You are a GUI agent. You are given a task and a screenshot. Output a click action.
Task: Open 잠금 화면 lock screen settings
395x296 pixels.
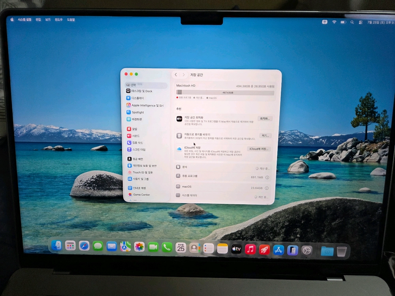135,159
